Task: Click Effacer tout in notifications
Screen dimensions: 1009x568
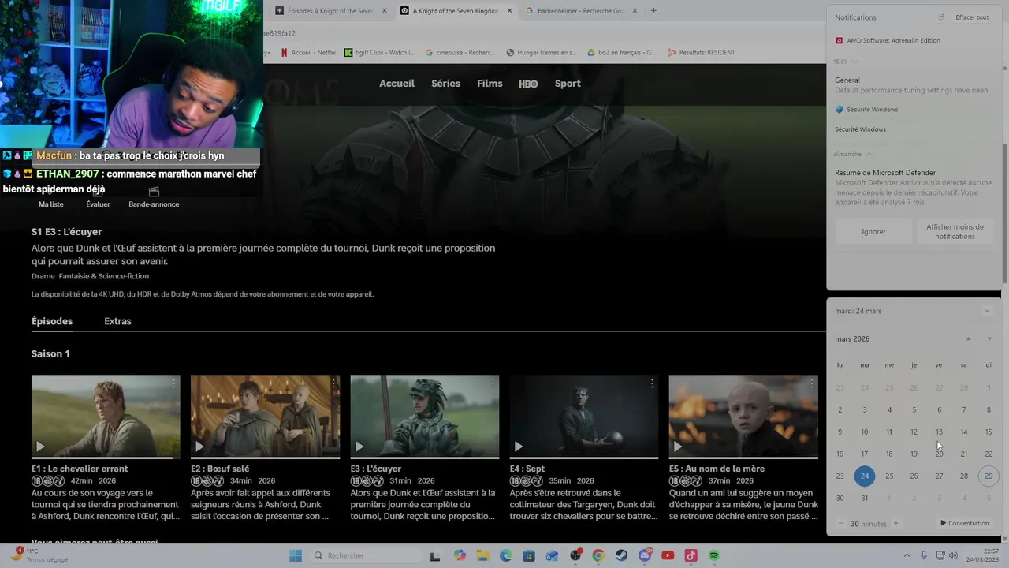Action: pyautogui.click(x=972, y=17)
